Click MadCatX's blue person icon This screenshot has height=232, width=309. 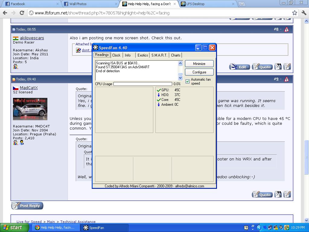click(22, 143)
